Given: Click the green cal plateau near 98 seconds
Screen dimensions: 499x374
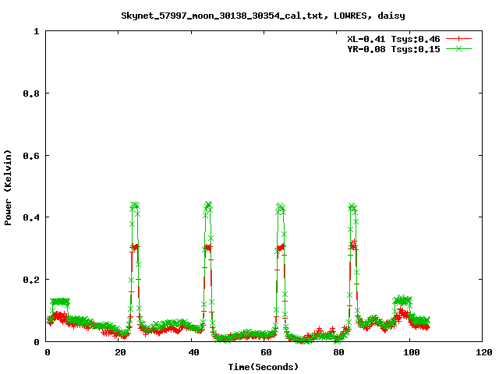Looking at the screenshot, I should pyautogui.click(x=402, y=300).
